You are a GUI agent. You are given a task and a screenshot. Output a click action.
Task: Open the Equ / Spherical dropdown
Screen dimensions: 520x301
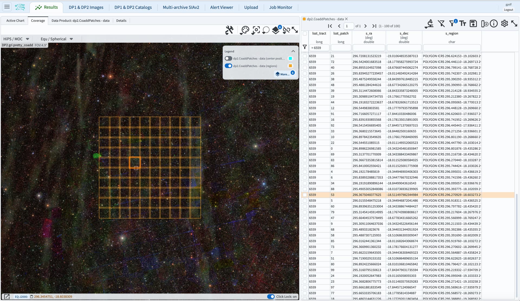point(56,39)
